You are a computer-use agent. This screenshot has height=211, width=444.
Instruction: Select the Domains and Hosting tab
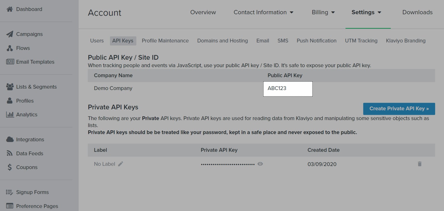click(222, 41)
